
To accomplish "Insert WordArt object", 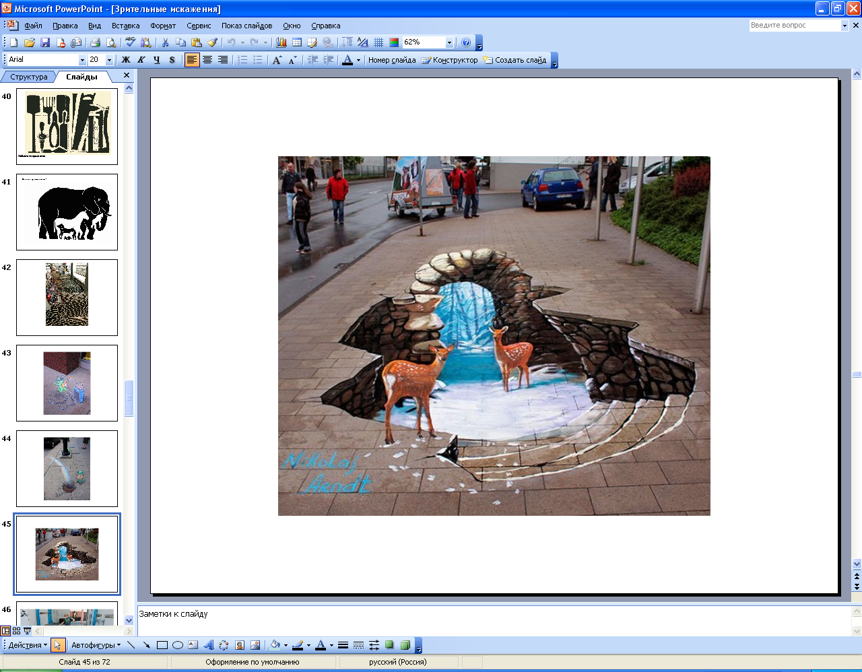I will coord(209,645).
